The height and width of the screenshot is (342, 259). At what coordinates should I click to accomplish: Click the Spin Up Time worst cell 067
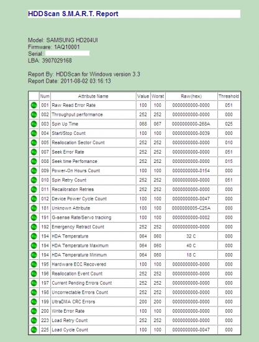(158, 124)
